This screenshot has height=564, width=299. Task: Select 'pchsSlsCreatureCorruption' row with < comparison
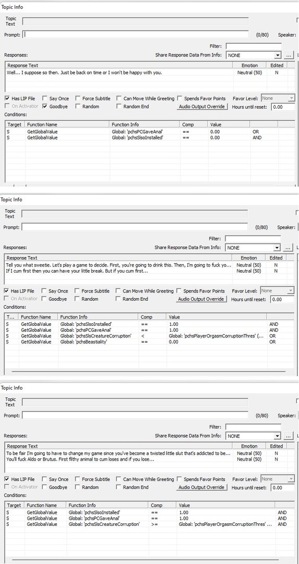149,336
